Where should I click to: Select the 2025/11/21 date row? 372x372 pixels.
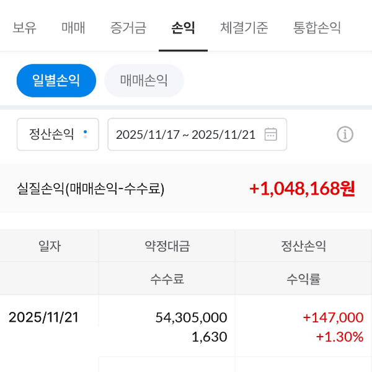pyautogui.click(x=43, y=317)
